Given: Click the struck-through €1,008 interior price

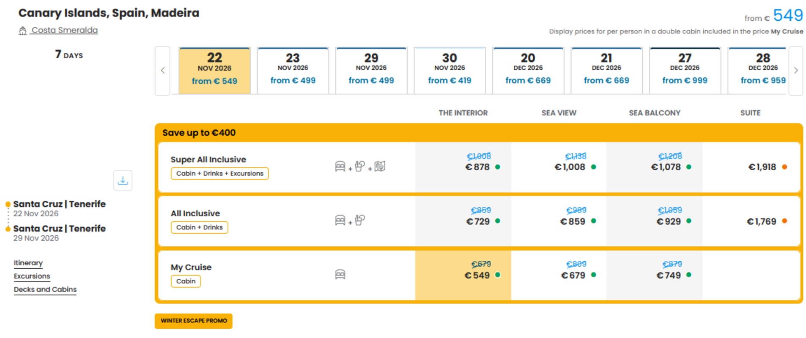Looking at the screenshot, I should (x=479, y=156).
